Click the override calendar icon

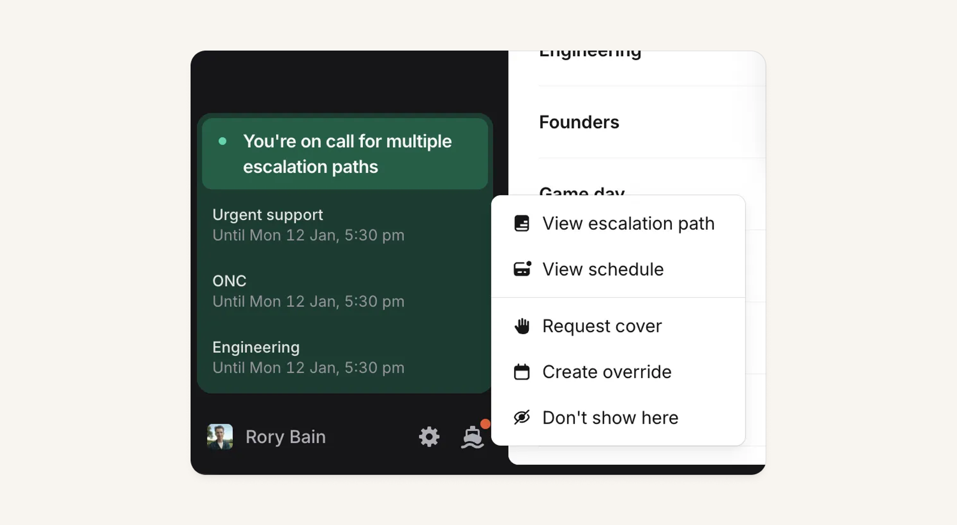coord(522,372)
